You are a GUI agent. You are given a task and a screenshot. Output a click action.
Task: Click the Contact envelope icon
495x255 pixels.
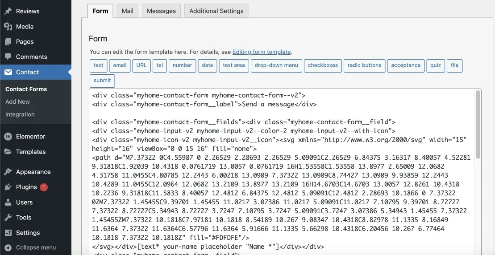(8, 72)
